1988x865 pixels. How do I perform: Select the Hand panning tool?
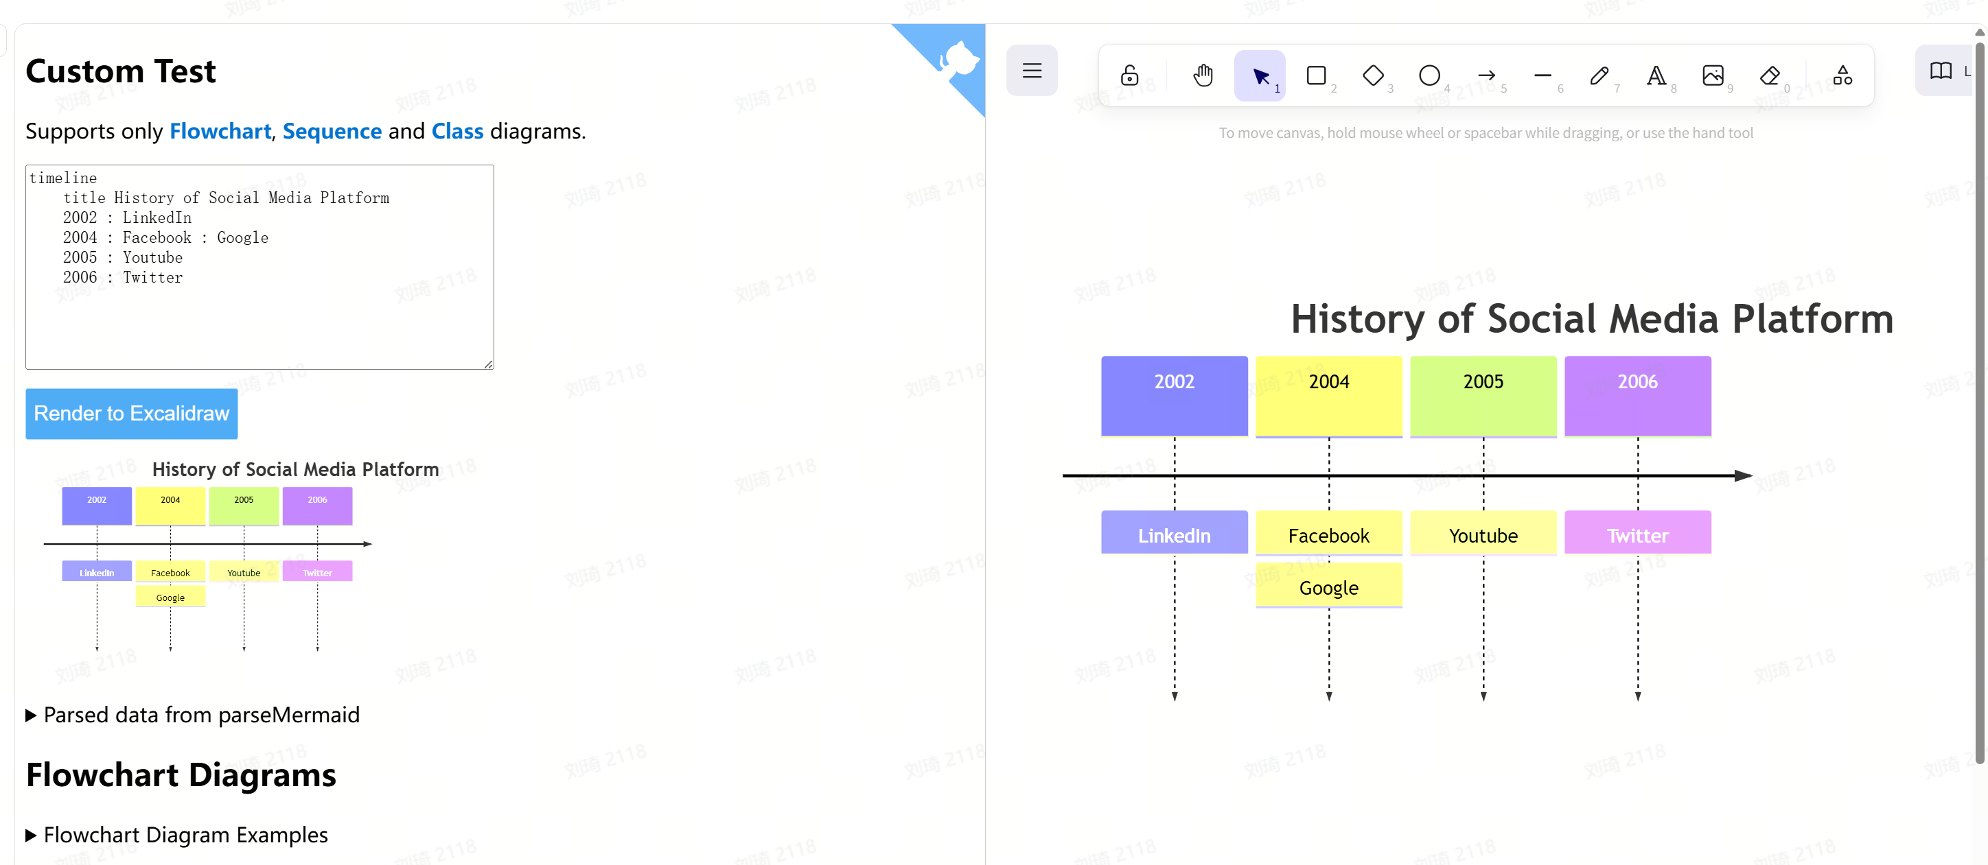pos(1203,75)
